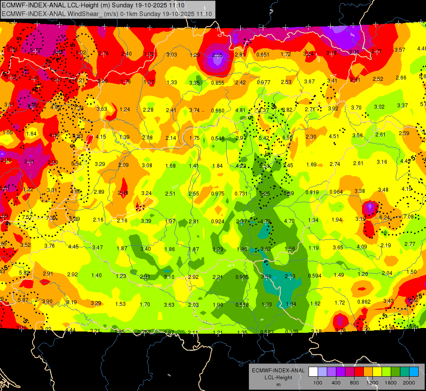Click the wind shear value 6.24
426x391 pixels.
[385, 218]
